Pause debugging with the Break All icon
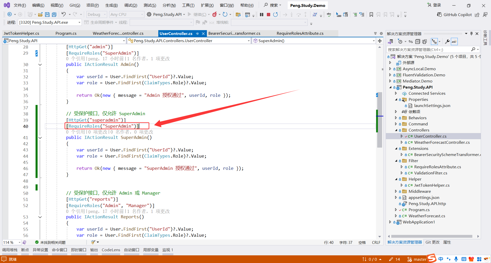This screenshot has height=263, width=491. click(x=261, y=15)
